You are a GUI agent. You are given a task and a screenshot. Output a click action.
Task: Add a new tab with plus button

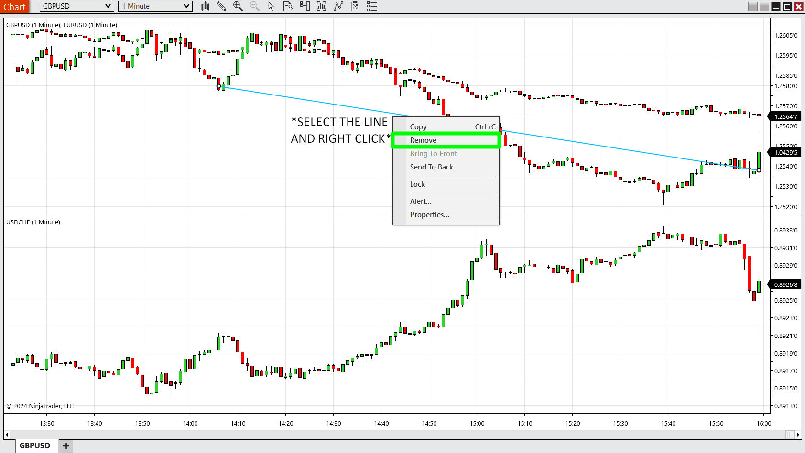point(66,446)
